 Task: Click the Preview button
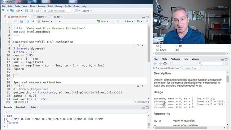click(x=44, y=21)
